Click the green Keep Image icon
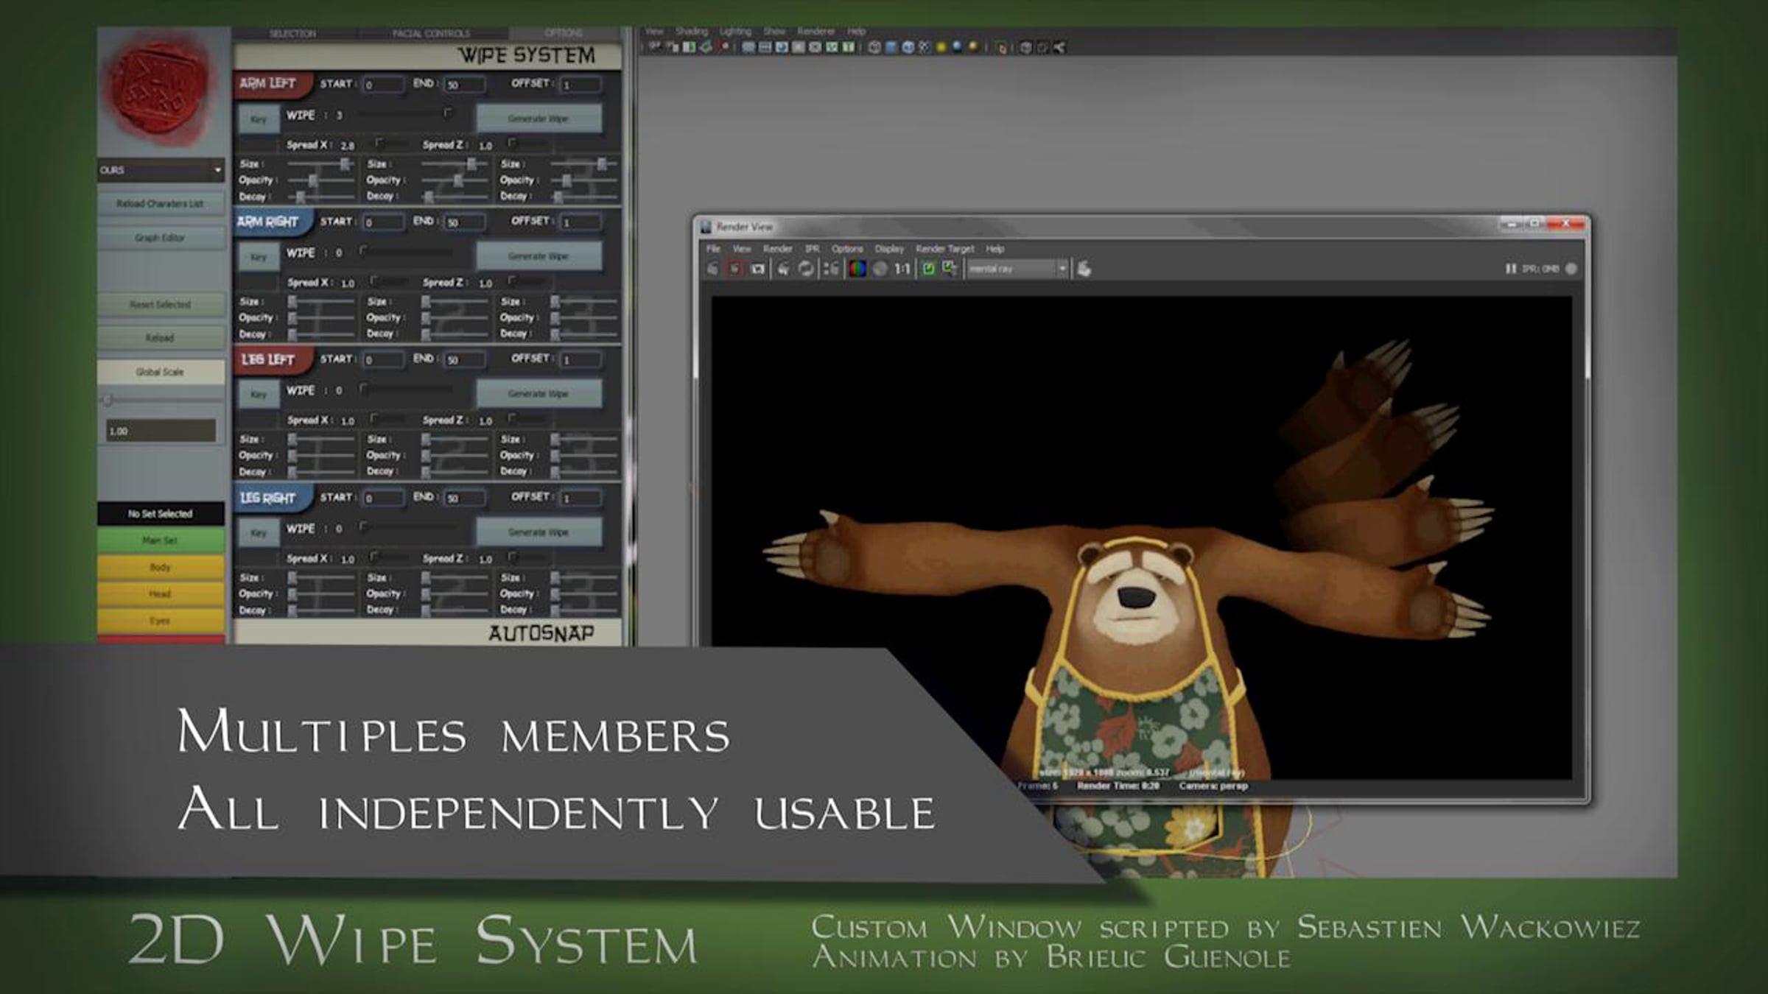The height and width of the screenshot is (994, 1768). tap(928, 269)
